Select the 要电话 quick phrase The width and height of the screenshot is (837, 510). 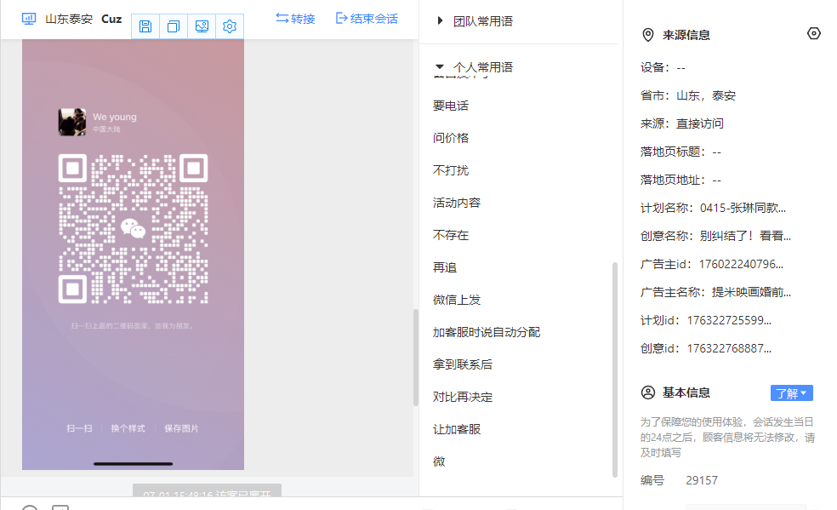[451, 106]
